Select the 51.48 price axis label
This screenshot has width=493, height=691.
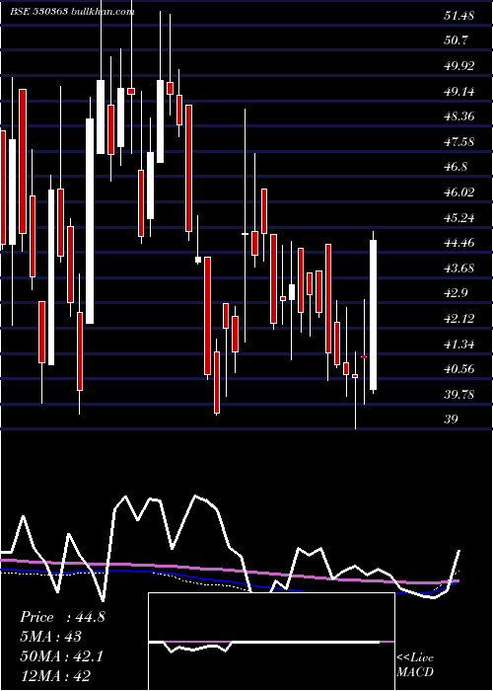click(459, 16)
